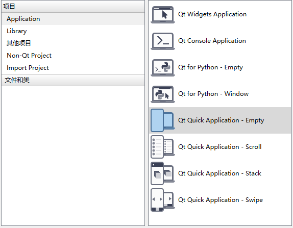The image size is (293, 228).
Task: Select the Library category
Action: [73, 31]
